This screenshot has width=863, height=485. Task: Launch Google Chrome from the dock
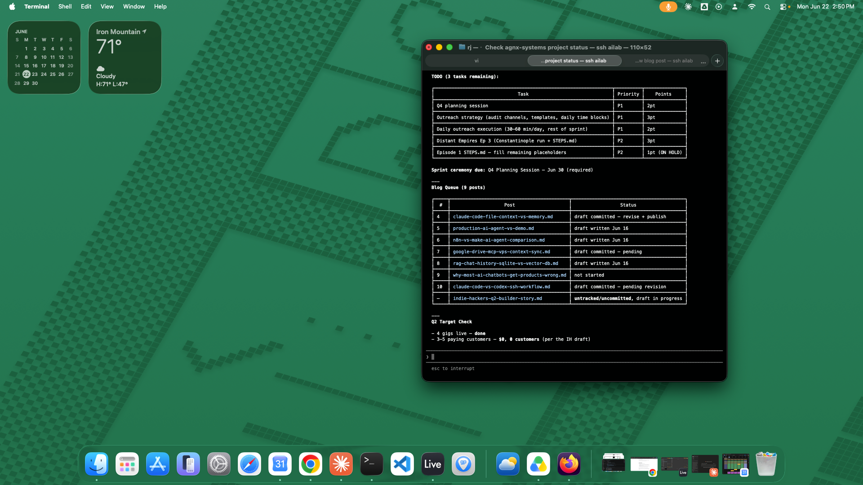(311, 464)
